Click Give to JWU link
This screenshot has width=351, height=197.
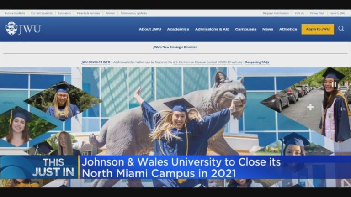(338, 13)
